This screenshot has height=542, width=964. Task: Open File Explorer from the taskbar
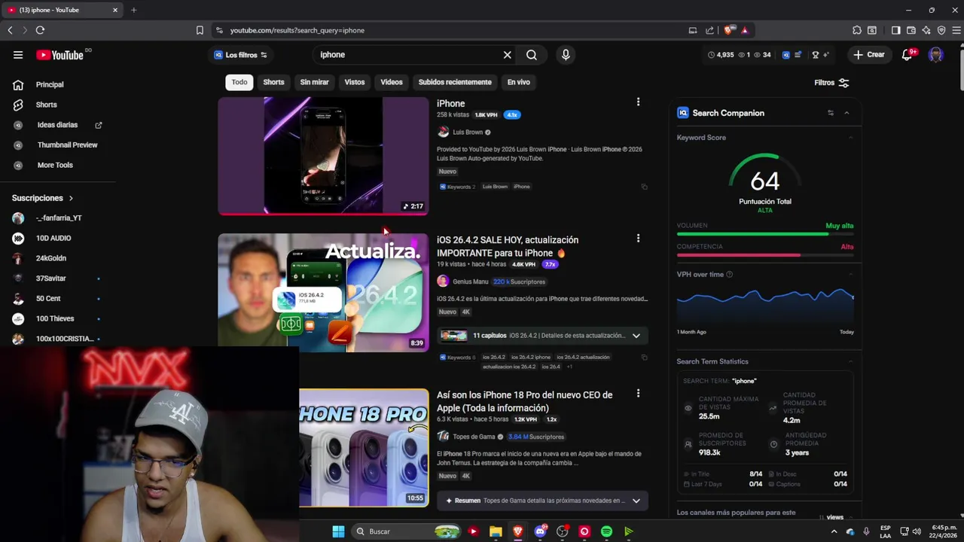pos(496,531)
